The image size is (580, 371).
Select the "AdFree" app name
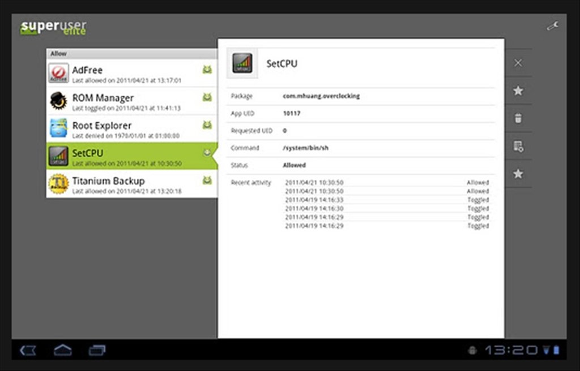pos(87,70)
